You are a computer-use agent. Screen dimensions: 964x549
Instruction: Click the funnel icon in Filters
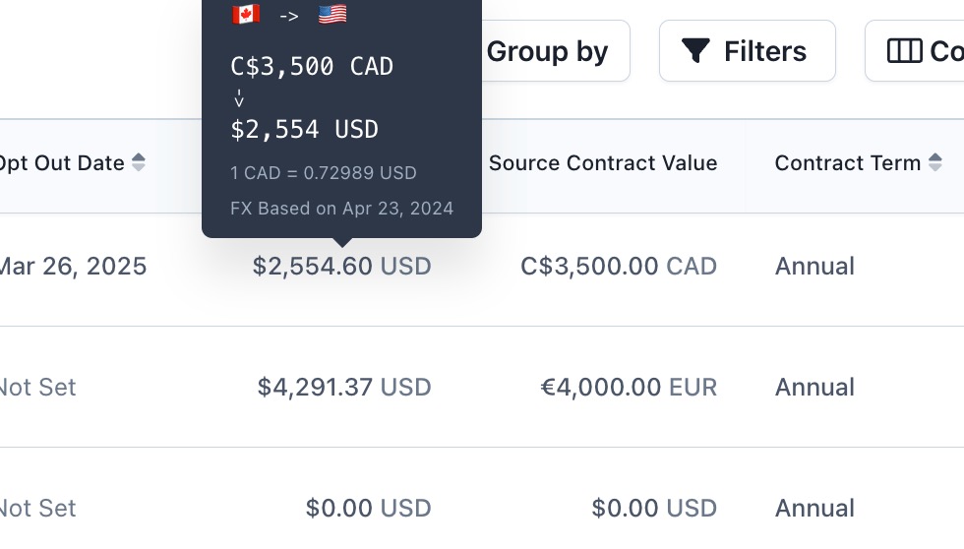point(696,51)
